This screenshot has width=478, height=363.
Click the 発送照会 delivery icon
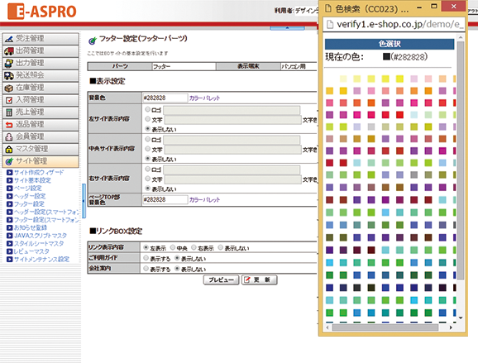(x=9, y=75)
